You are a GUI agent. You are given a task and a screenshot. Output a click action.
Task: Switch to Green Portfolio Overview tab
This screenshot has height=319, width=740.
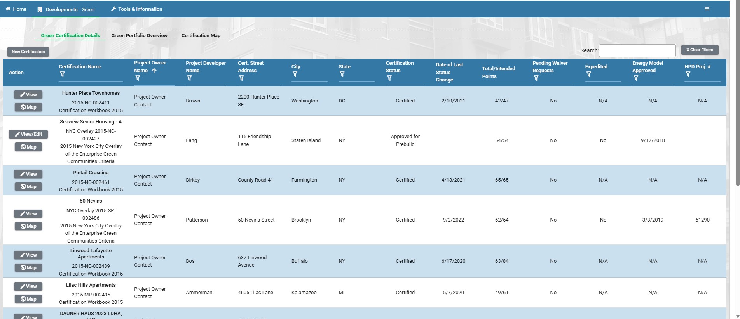pos(139,35)
